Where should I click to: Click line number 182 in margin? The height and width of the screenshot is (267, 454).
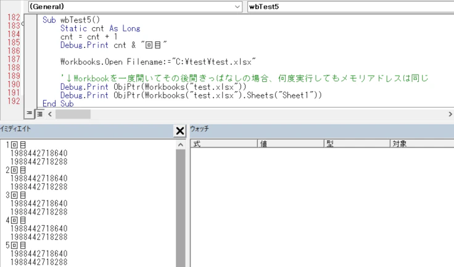point(14,17)
